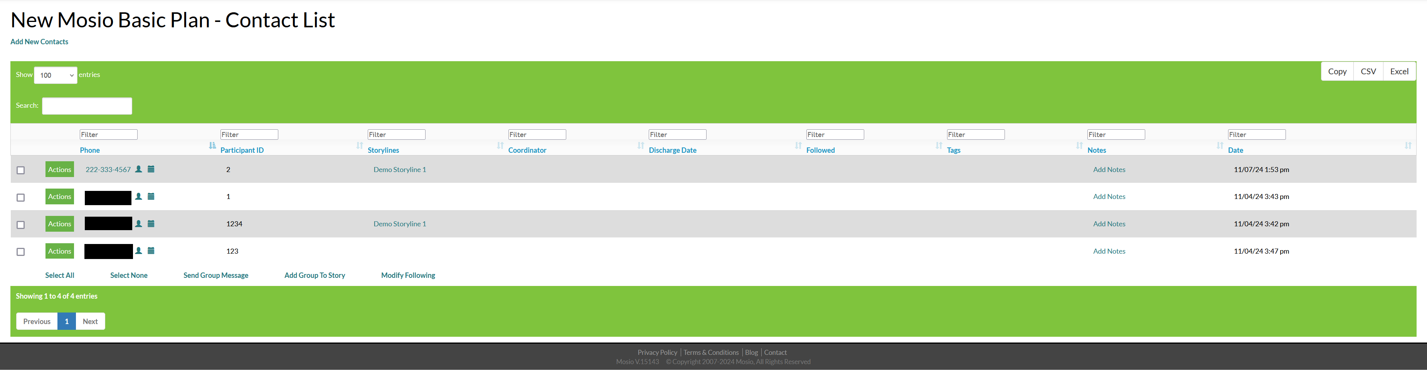Open person icon in Participant ID 123 row
The image size is (1427, 371).
click(138, 252)
